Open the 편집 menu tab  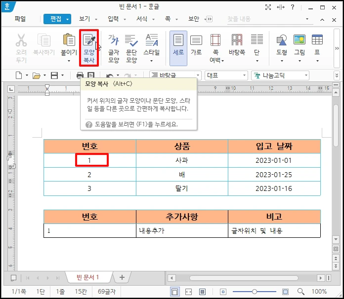pos(57,19)
